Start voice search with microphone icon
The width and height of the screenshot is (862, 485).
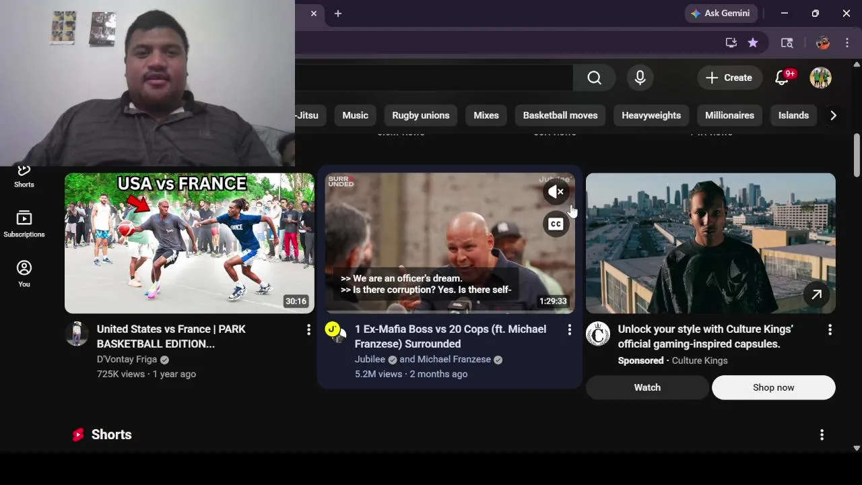[x=640, y=78]
